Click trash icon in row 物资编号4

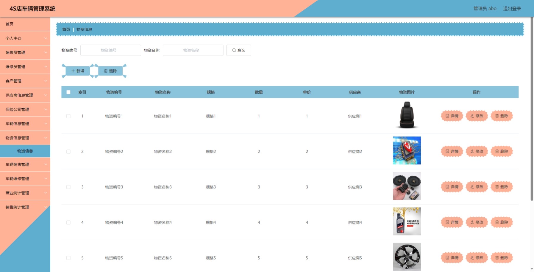coord(497,222)
